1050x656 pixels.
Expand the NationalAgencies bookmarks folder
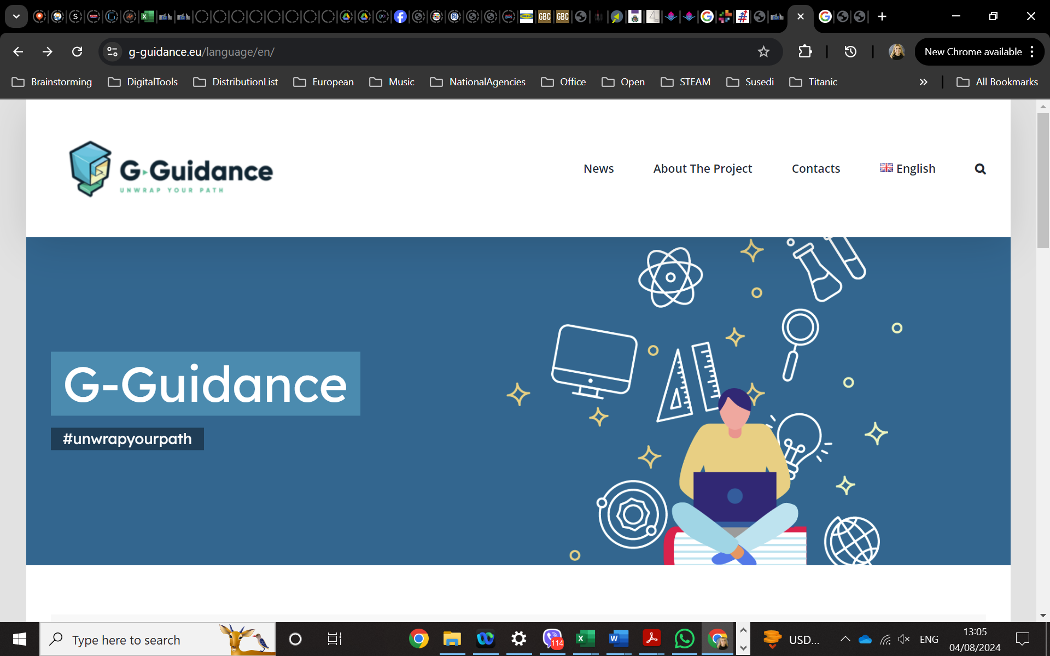pyautogui.click(x=478, y=82)
